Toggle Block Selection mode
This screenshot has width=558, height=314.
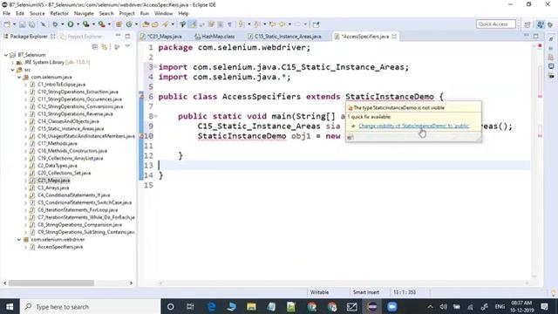pyautogui.click(x=221, y=24)
